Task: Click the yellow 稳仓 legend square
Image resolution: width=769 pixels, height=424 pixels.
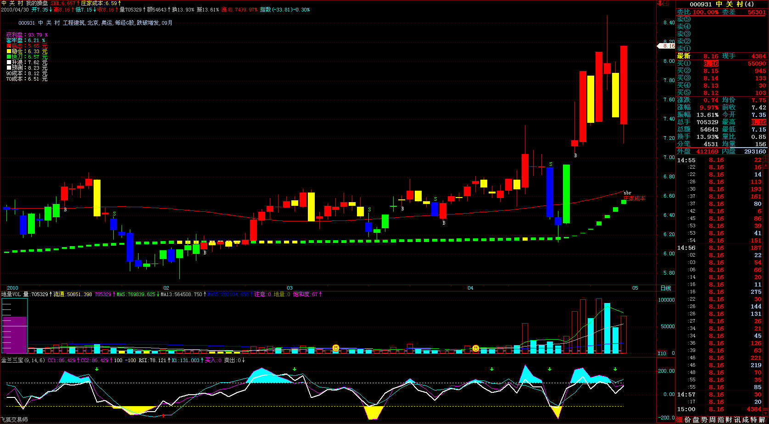Action: [9, 51]
